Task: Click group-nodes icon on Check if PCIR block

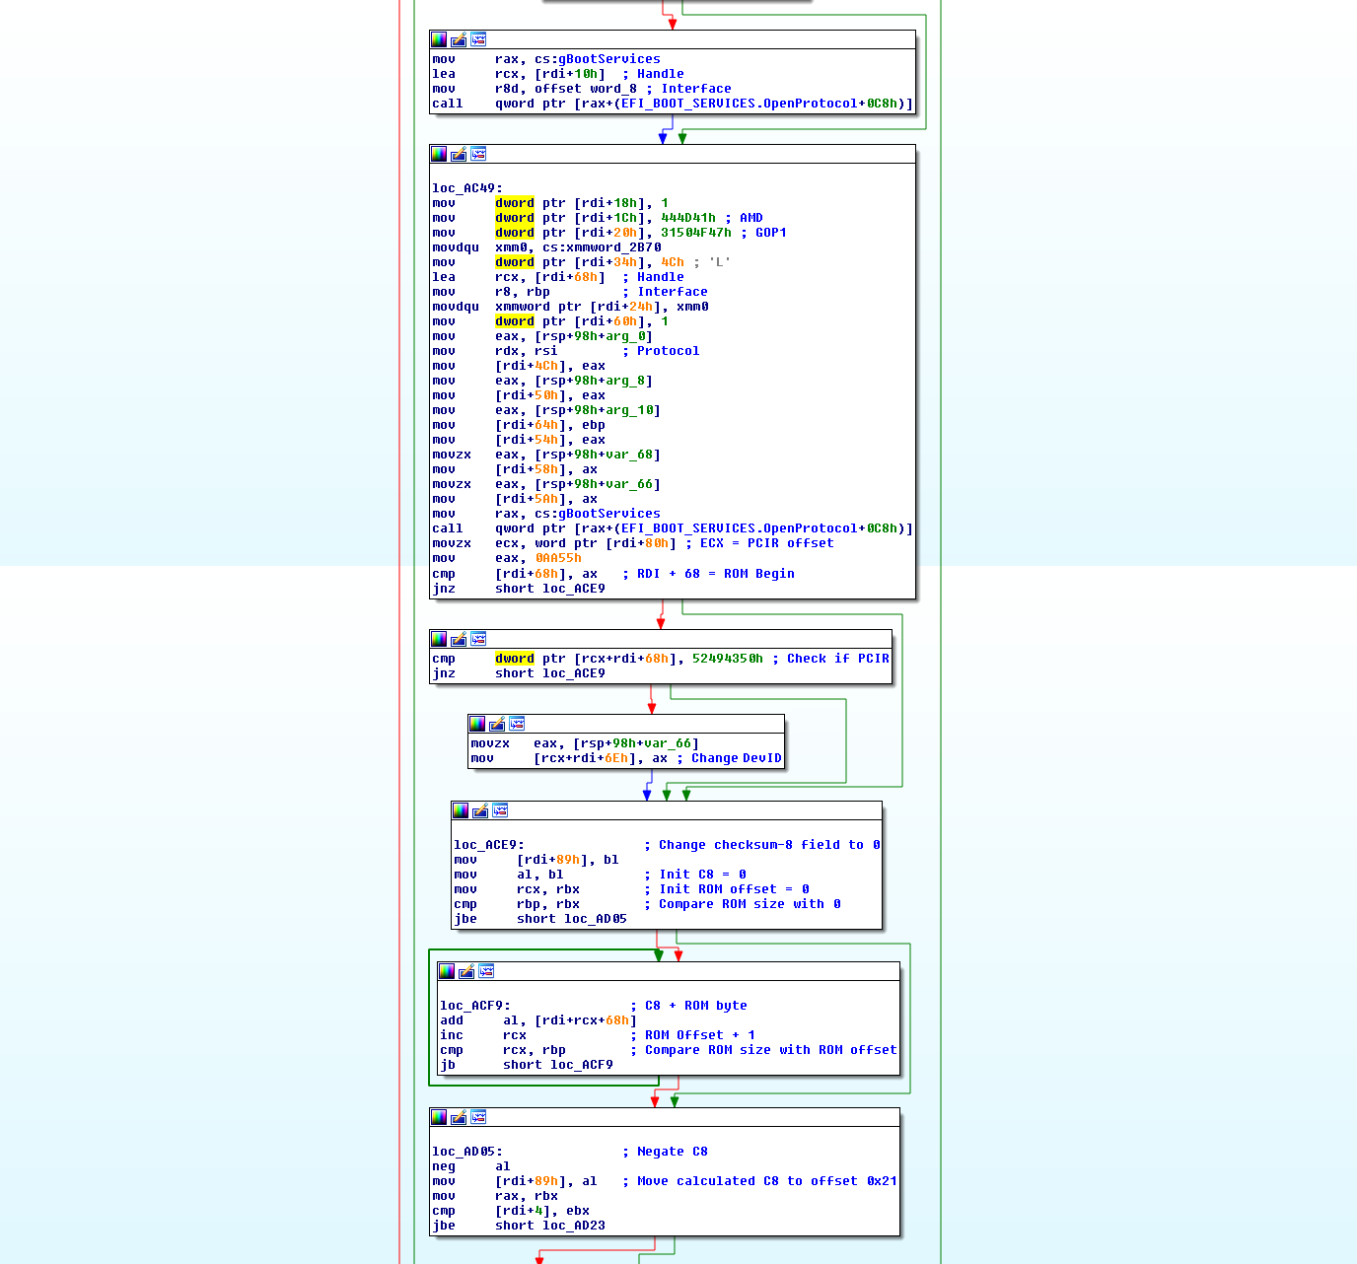Action: (x=478, y=639)
